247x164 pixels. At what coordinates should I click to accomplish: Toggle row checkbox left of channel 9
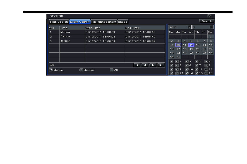[171, 69]
